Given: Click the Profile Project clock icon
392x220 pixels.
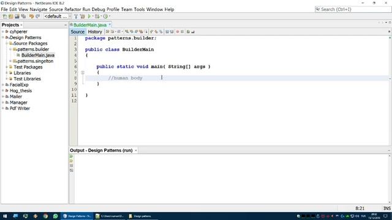Looking at the screenshot, I should [105, 16].
